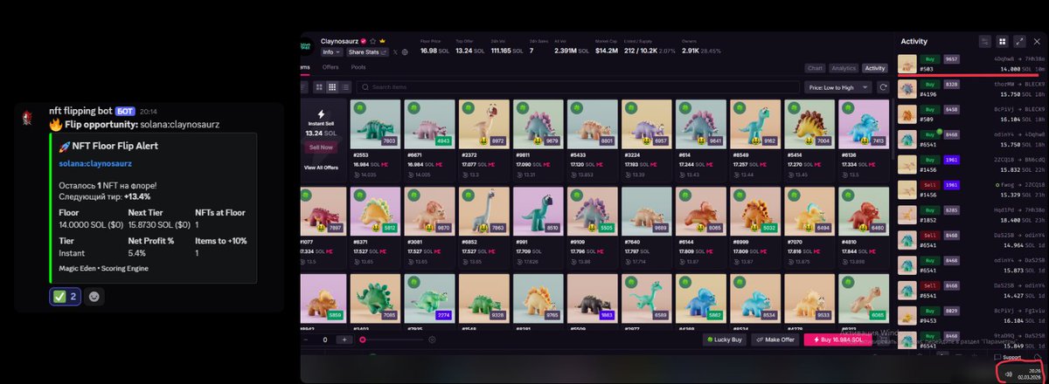Click the Instant Sell lightning icon
This screenshot has height=384, width=1049.
321,113
